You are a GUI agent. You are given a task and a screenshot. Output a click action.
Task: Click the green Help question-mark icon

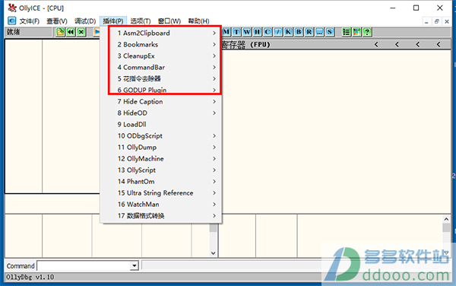[x=367, y=32]
